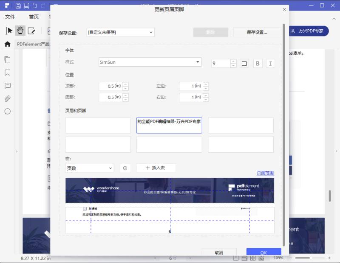Open the 页面范围 link
The width and height of the screenshot is (340, 263).
[x=265, y=173]
